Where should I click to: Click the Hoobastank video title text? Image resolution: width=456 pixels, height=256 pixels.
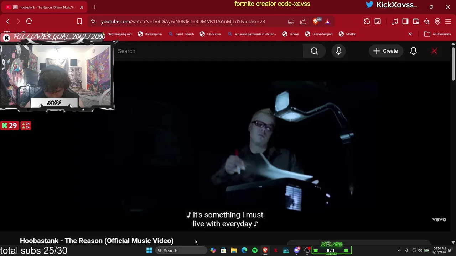point(97,241)
